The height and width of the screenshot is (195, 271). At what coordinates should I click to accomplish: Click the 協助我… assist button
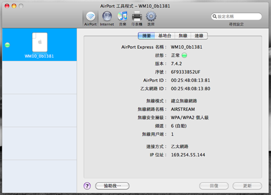point(112,186)
